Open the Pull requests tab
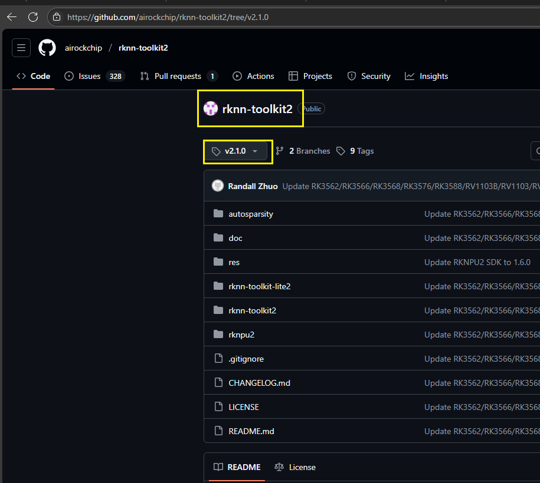 point(179,76)
